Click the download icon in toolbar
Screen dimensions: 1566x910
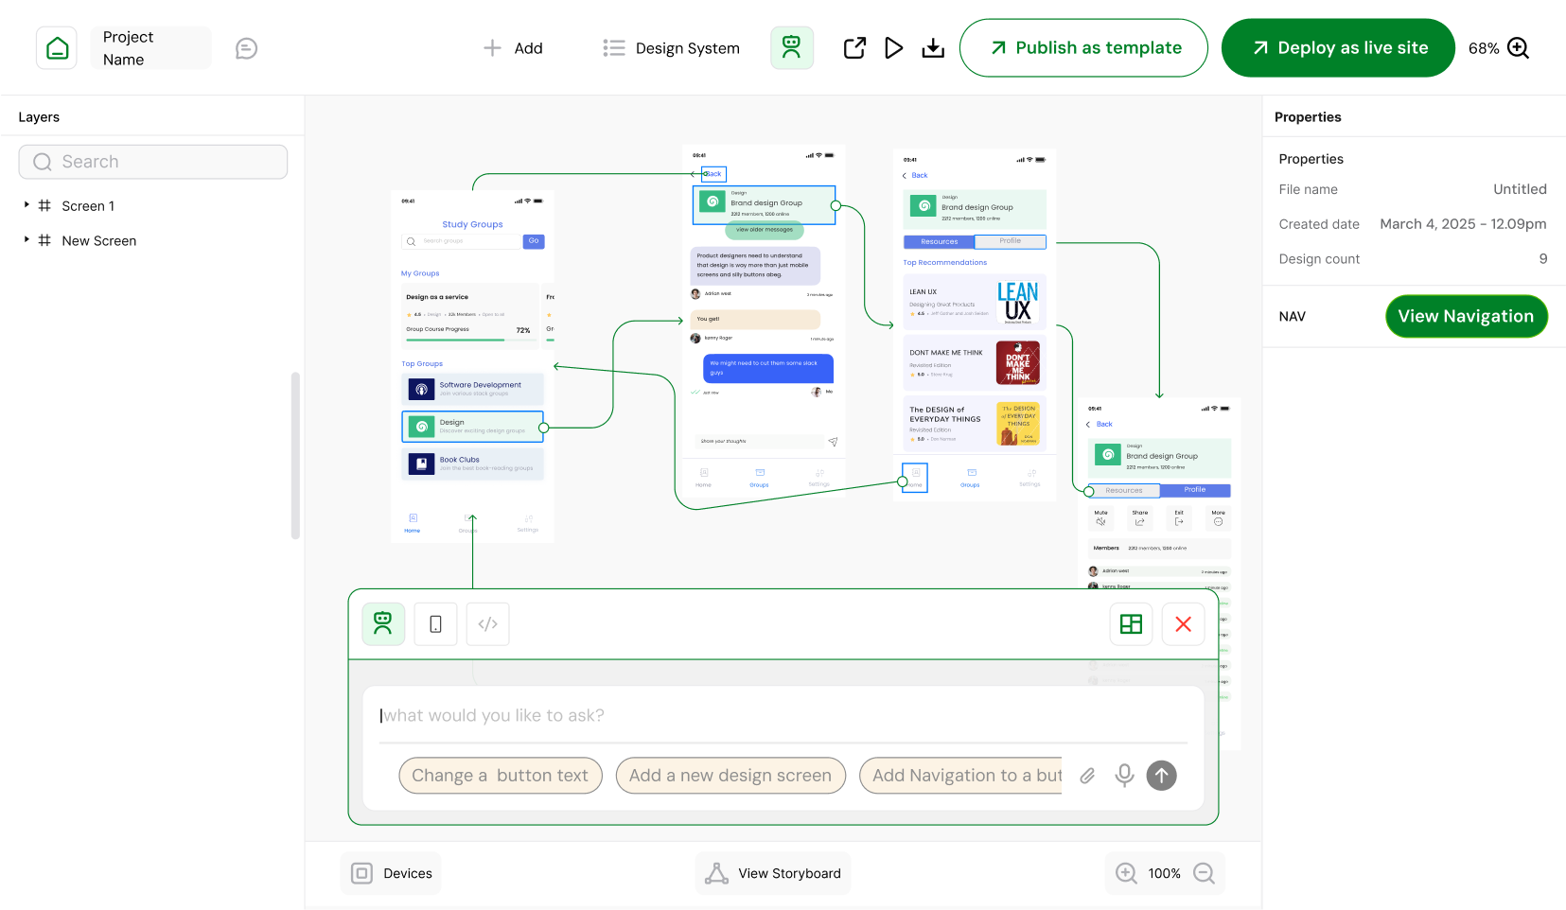[x=933, y=48]
